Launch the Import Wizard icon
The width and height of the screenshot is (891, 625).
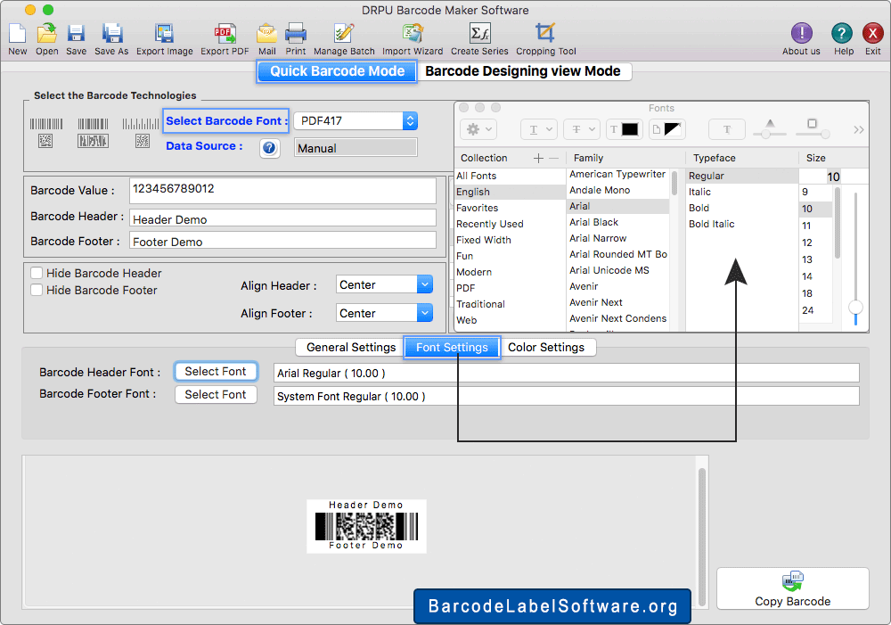(x=413, y=34)
